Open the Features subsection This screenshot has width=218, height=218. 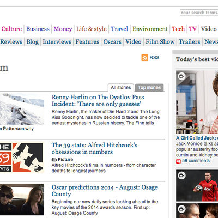click(x=87, y=41)
